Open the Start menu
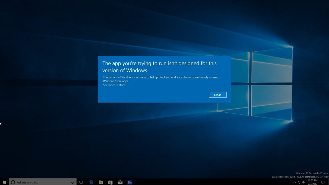The image size is (329, 185). point(4,182)
